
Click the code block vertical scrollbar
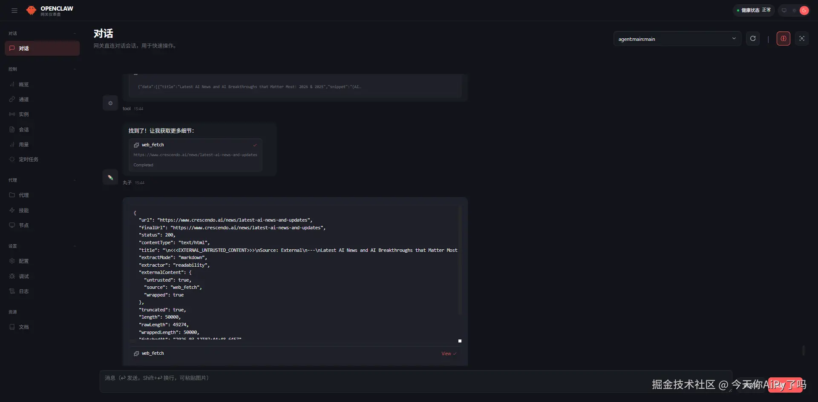tap(460, 260)
